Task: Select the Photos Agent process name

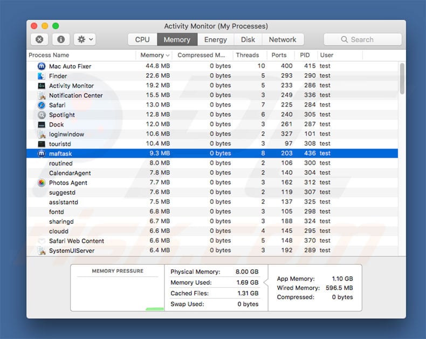Action: (x=68, y=183)
